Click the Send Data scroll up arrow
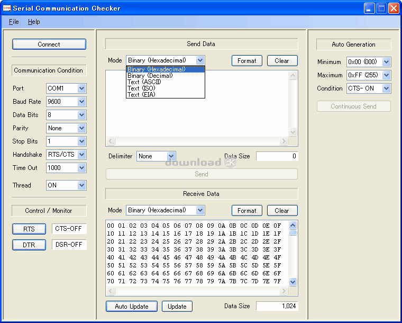The height and width of the screenshot is (323, 402). coord(293,75)
